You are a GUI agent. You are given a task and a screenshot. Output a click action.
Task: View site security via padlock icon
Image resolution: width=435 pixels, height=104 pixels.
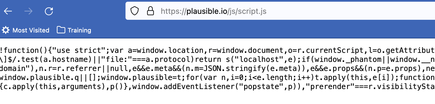click(x=150, y=11)
